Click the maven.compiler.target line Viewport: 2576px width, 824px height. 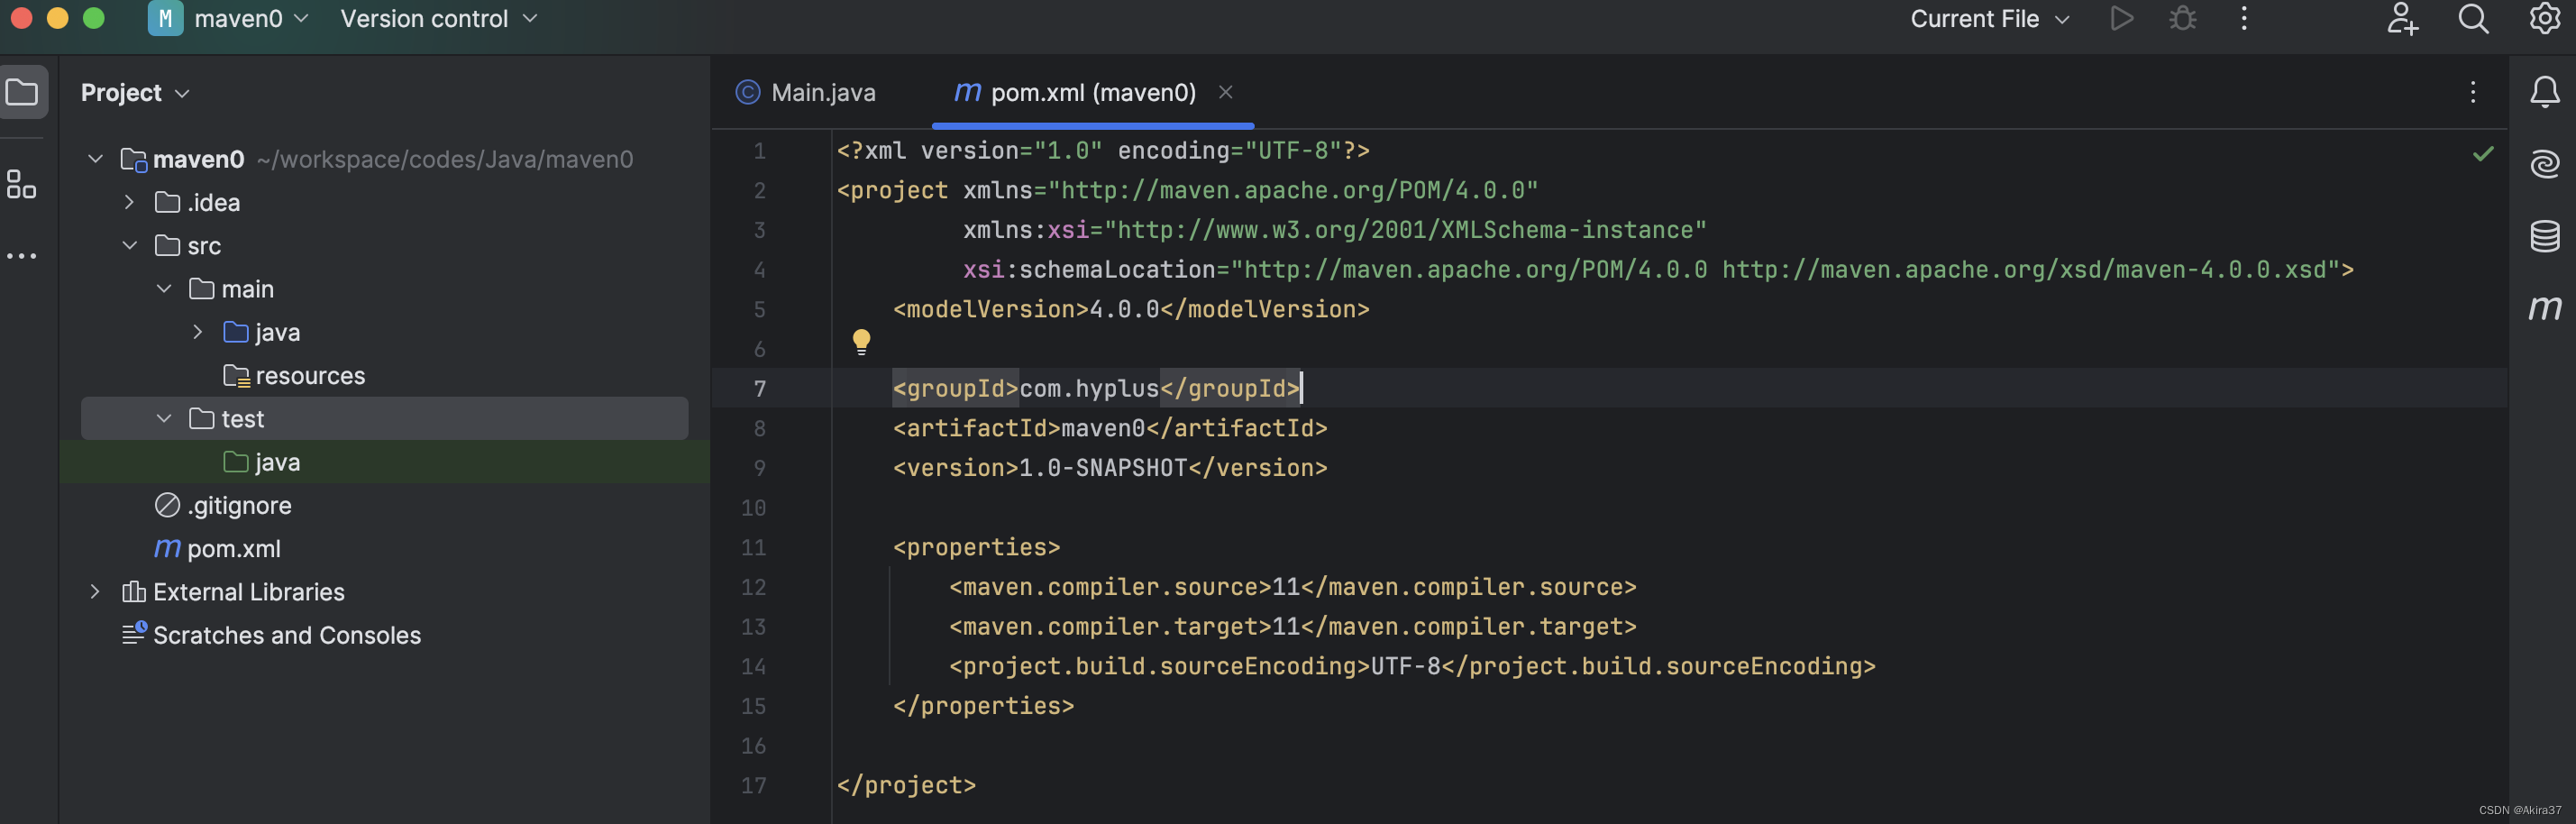(x=1292, y=626)
